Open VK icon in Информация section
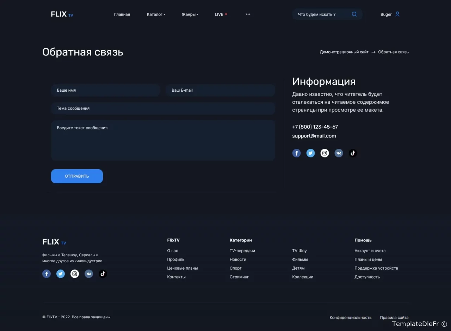451x331 pixels. click(339, 153)
